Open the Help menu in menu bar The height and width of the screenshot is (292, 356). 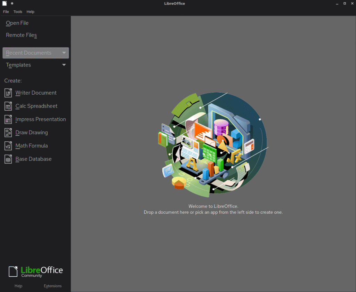tap(31, 11)
